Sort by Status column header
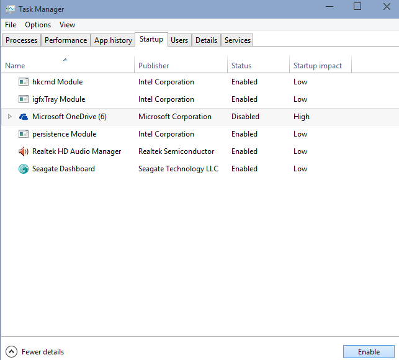Image resolution: width=399 pixels, height=360 pixels. [x=241, y=66]
